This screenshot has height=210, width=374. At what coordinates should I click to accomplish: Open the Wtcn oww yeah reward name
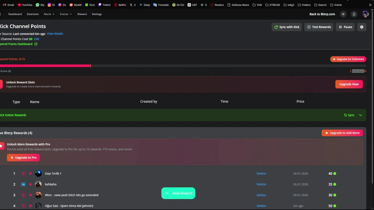72,195
